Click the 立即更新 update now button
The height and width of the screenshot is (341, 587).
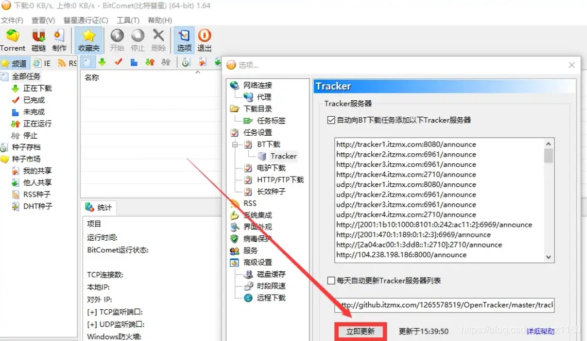(361, 332)
